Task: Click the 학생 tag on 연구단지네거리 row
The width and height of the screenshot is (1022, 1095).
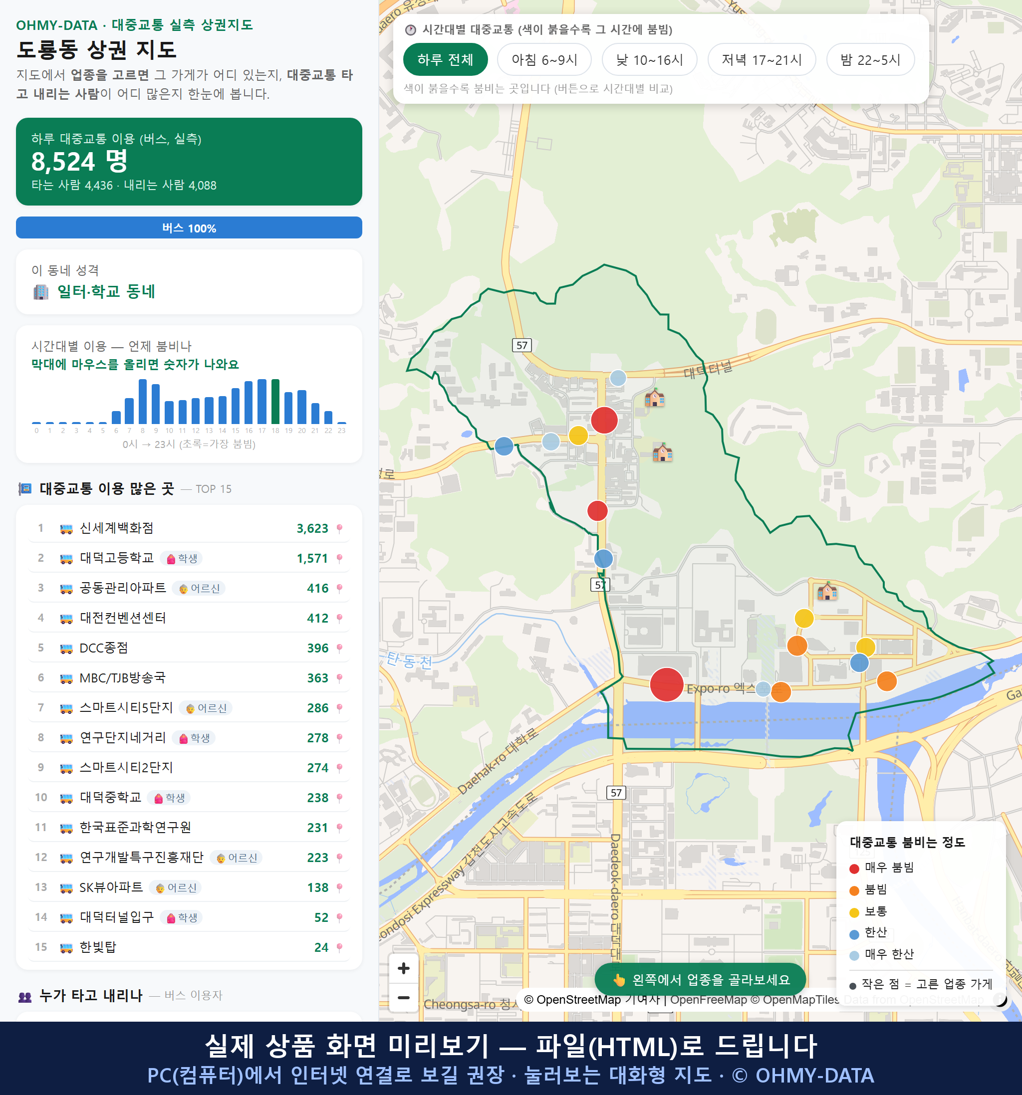Action: coord(194,737)
